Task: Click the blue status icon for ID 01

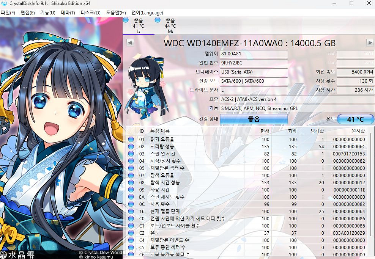Action: (131, 139)
